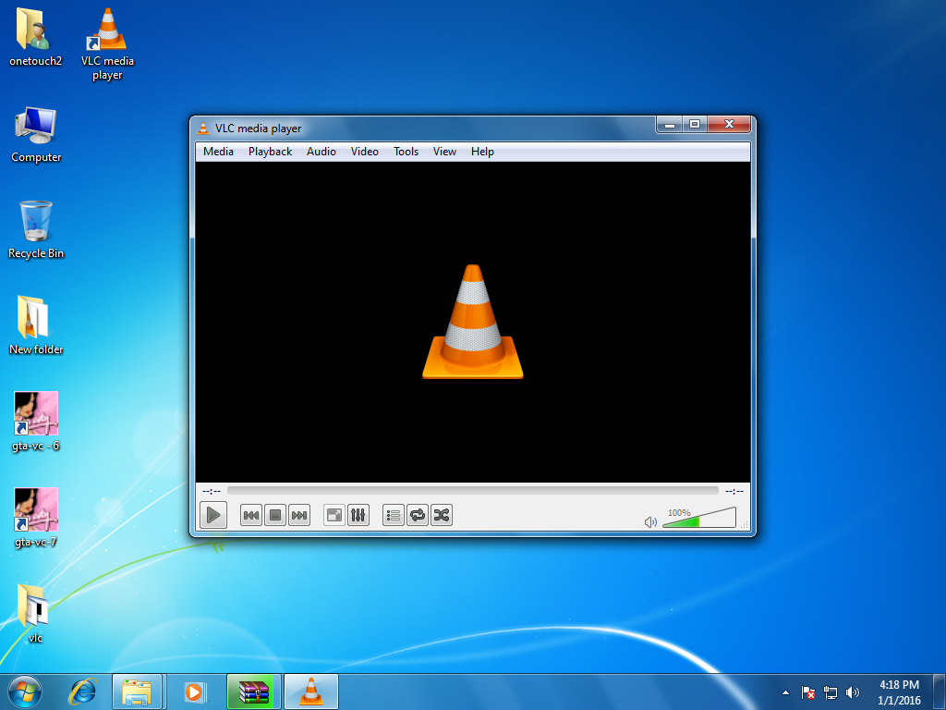Click Show desktop button
The height and width of the screenshot is (710, 946).
coord(940,692)
